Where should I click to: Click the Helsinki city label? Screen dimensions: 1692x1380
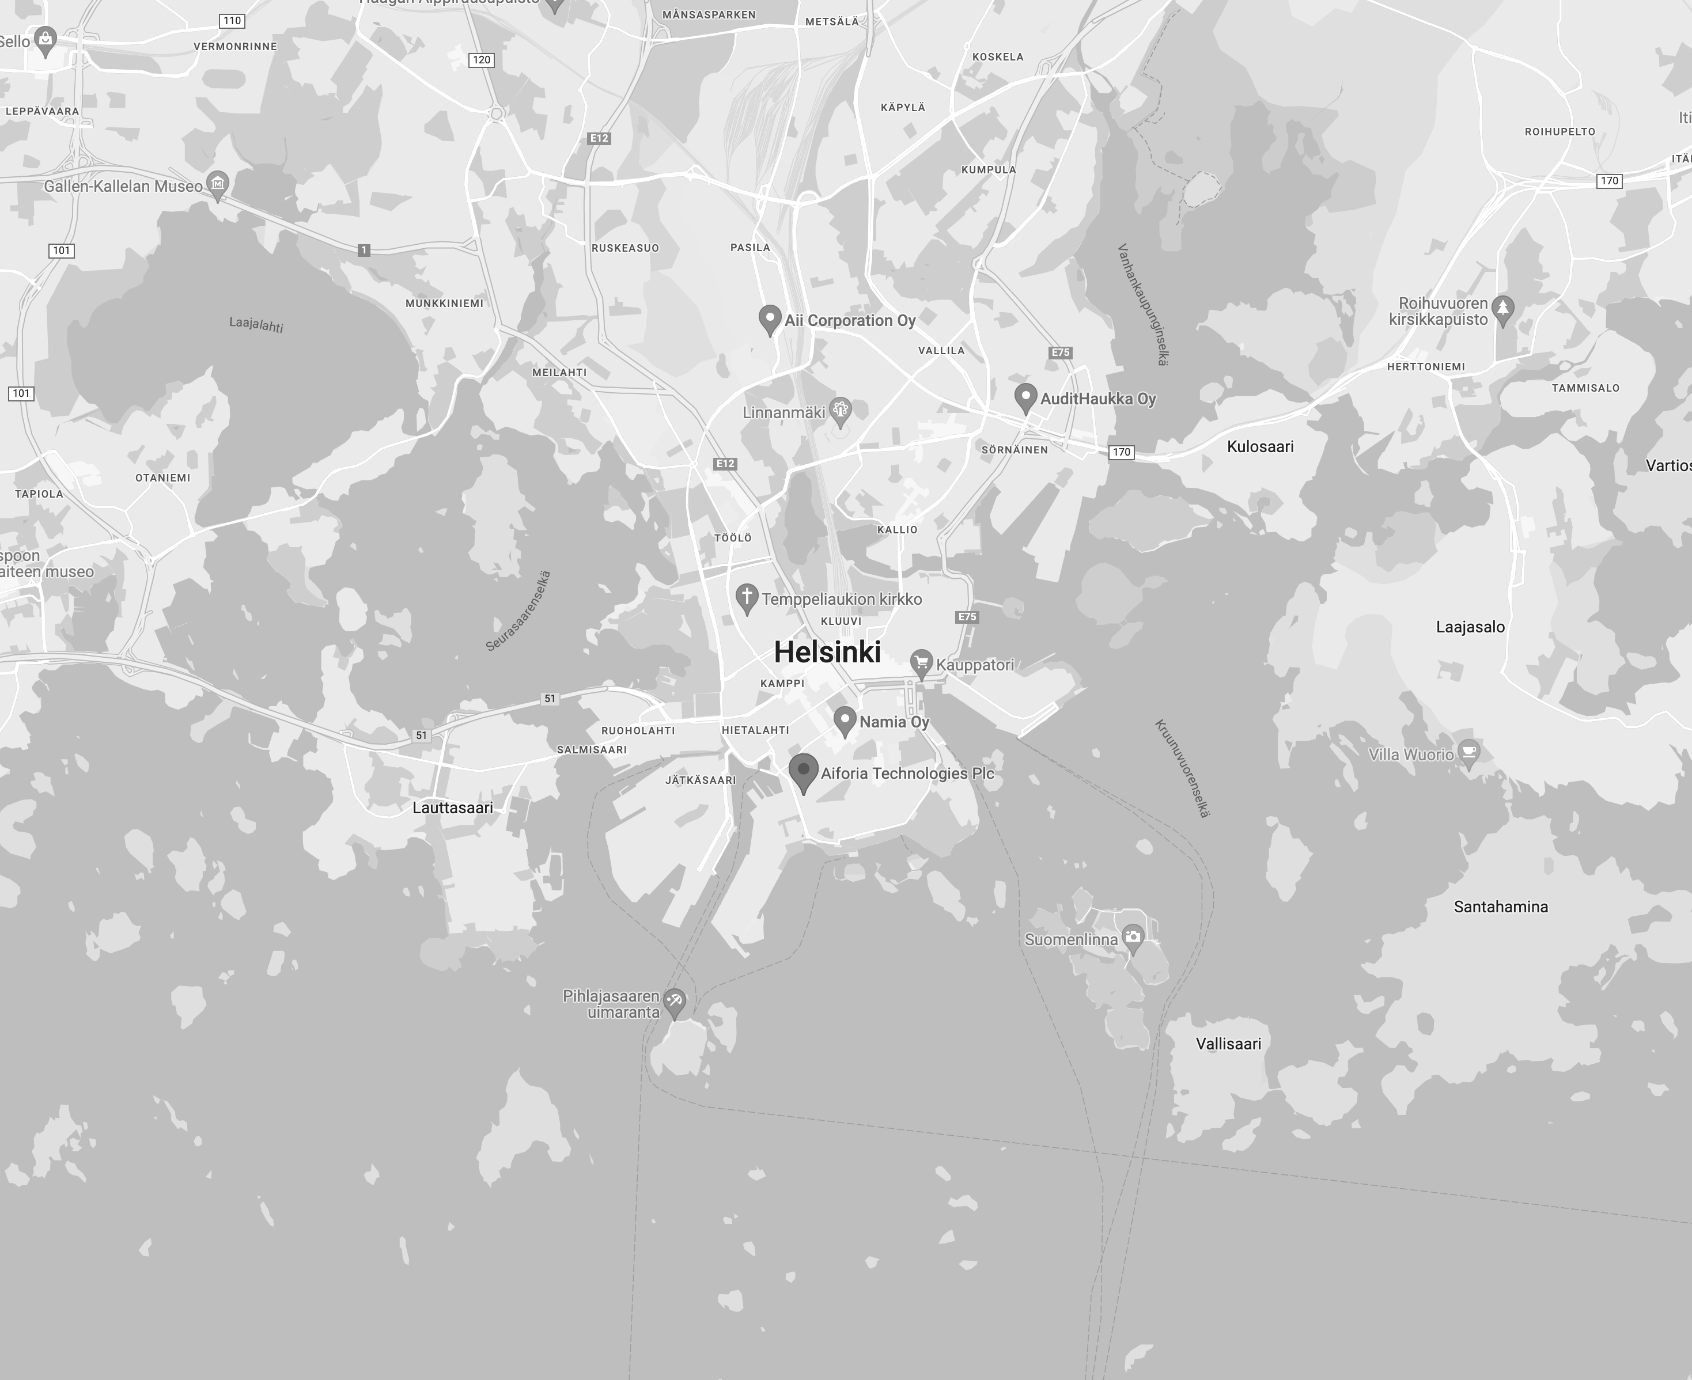tap(827, 652)
